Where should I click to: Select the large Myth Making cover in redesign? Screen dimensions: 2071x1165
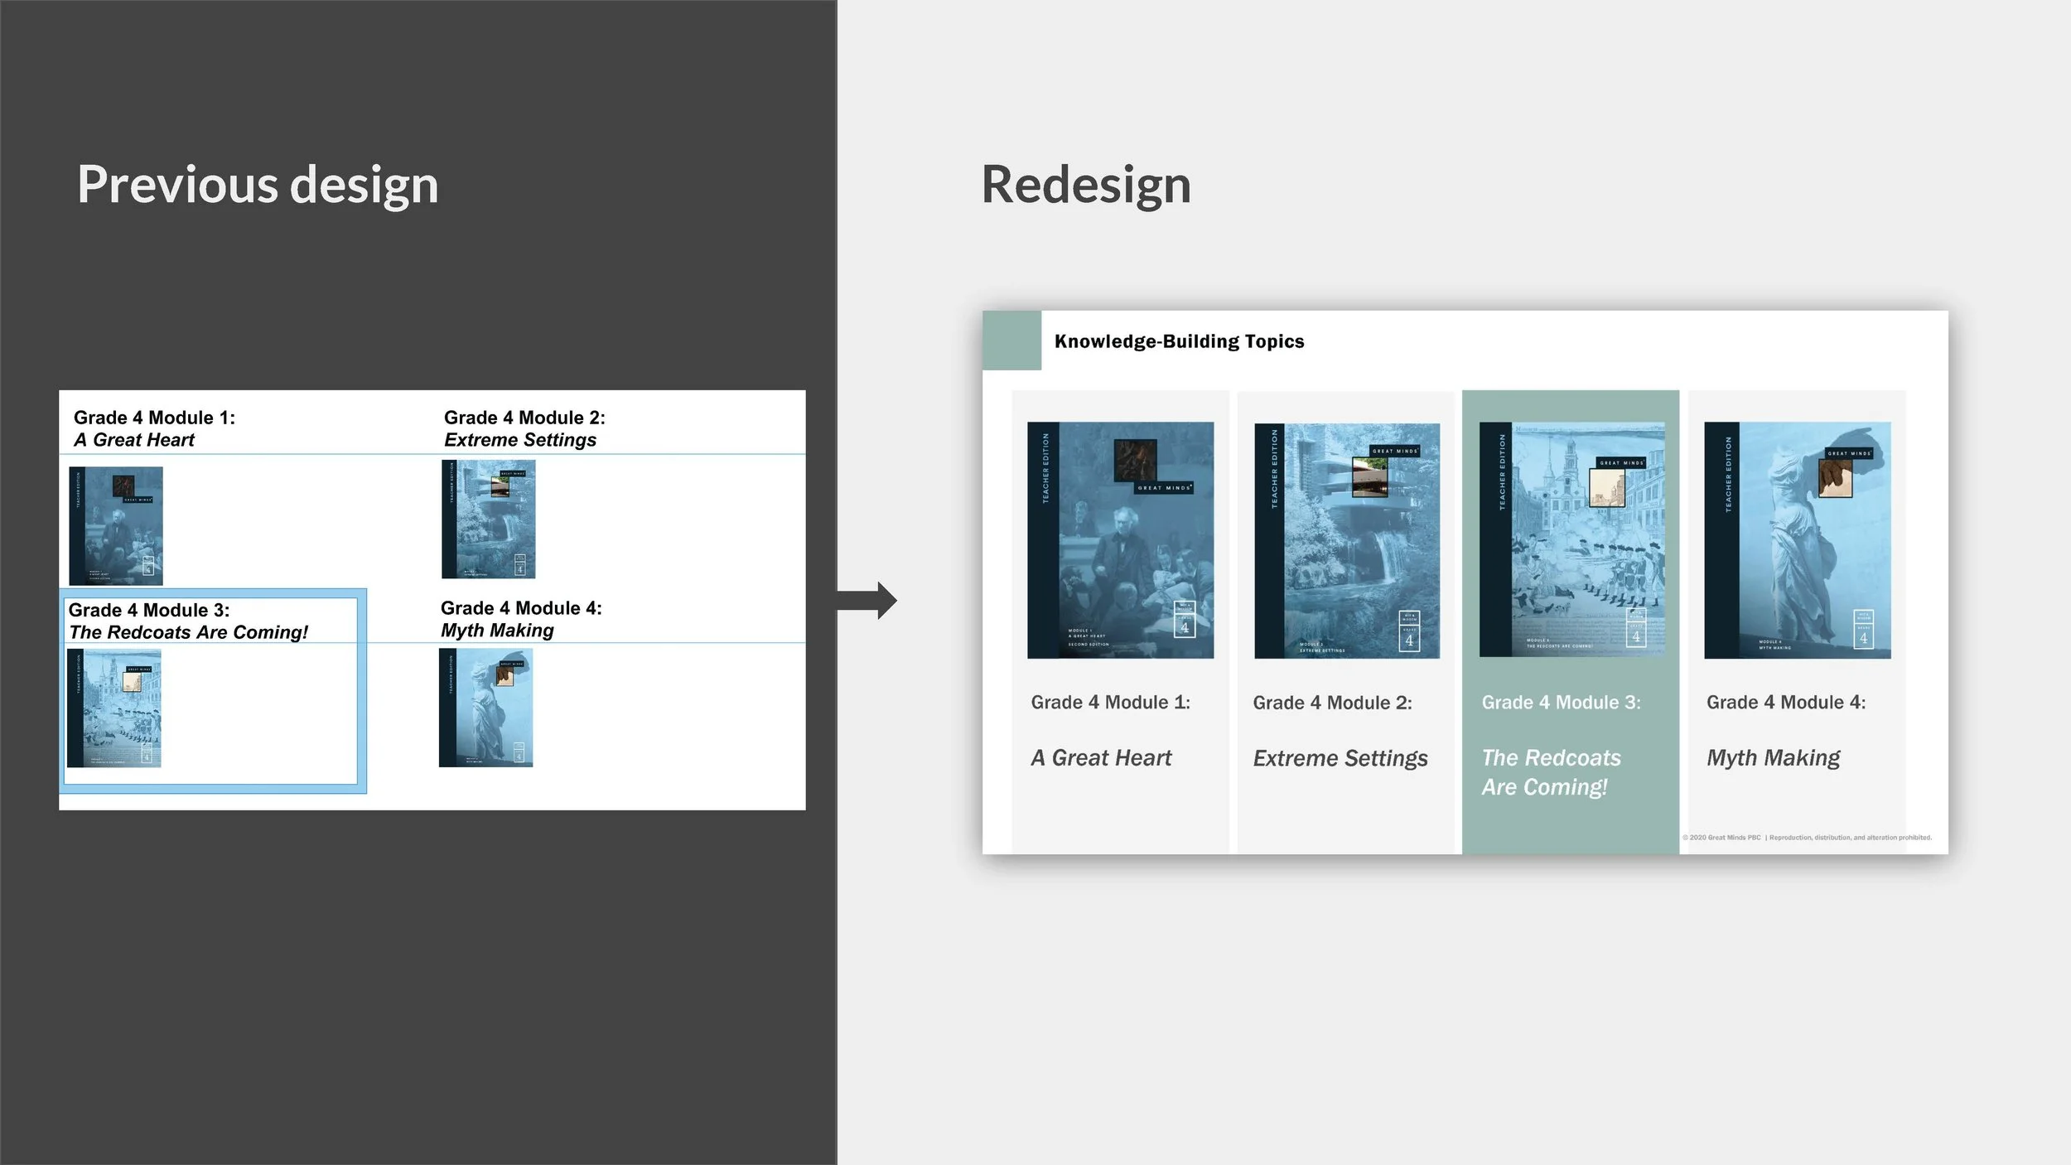[1798, 540]
